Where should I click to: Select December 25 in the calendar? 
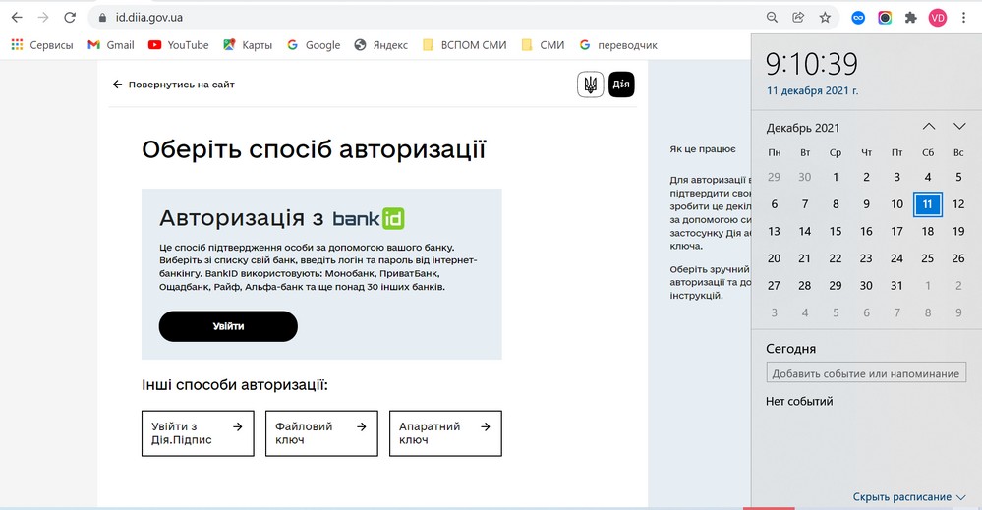click(x=928, y=258)
